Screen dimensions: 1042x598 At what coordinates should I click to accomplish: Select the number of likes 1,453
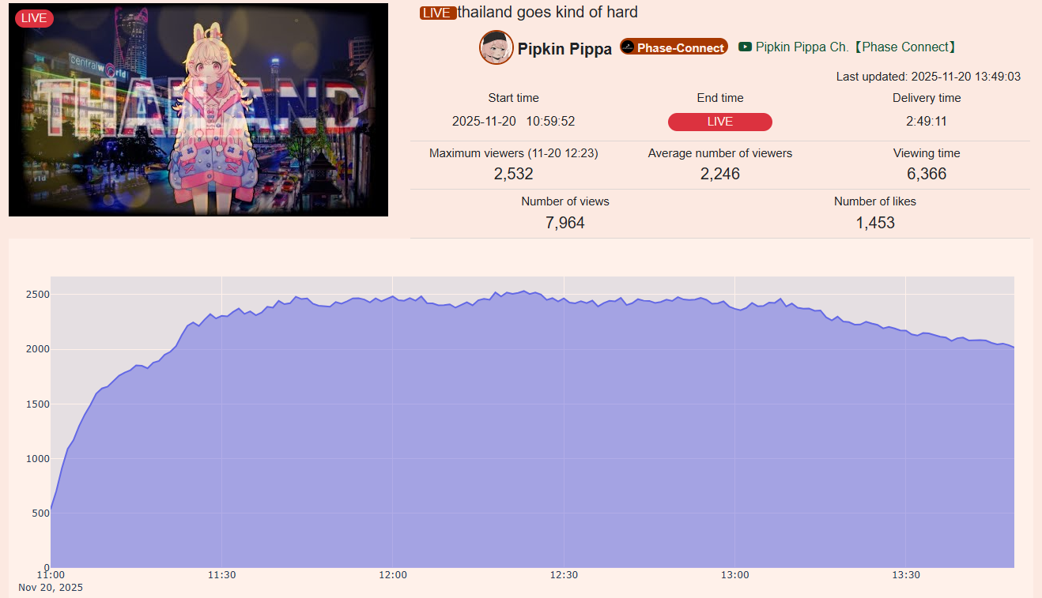click(x=875, y=223)
